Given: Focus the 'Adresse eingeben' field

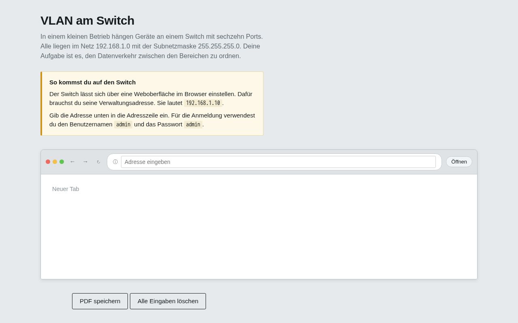Looking at the screenshot, I should coord(278,162).
